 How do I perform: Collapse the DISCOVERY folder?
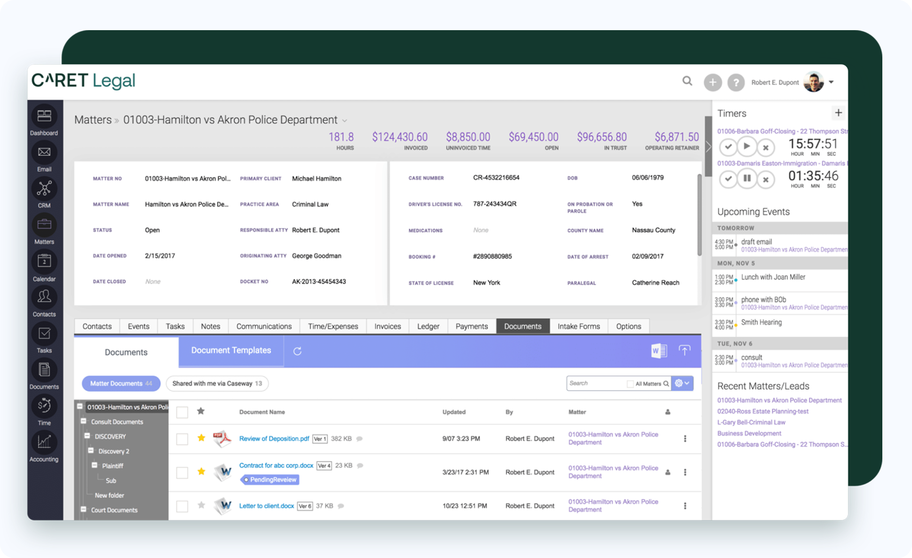tap(87, 435)
